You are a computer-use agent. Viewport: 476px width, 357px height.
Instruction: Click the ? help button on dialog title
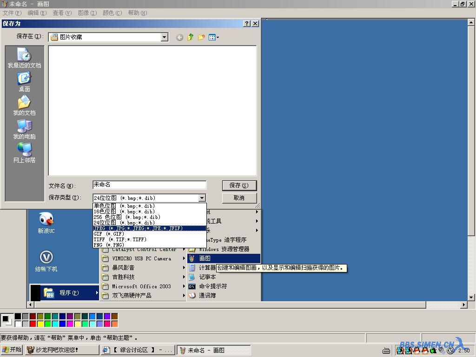[247, 23]
